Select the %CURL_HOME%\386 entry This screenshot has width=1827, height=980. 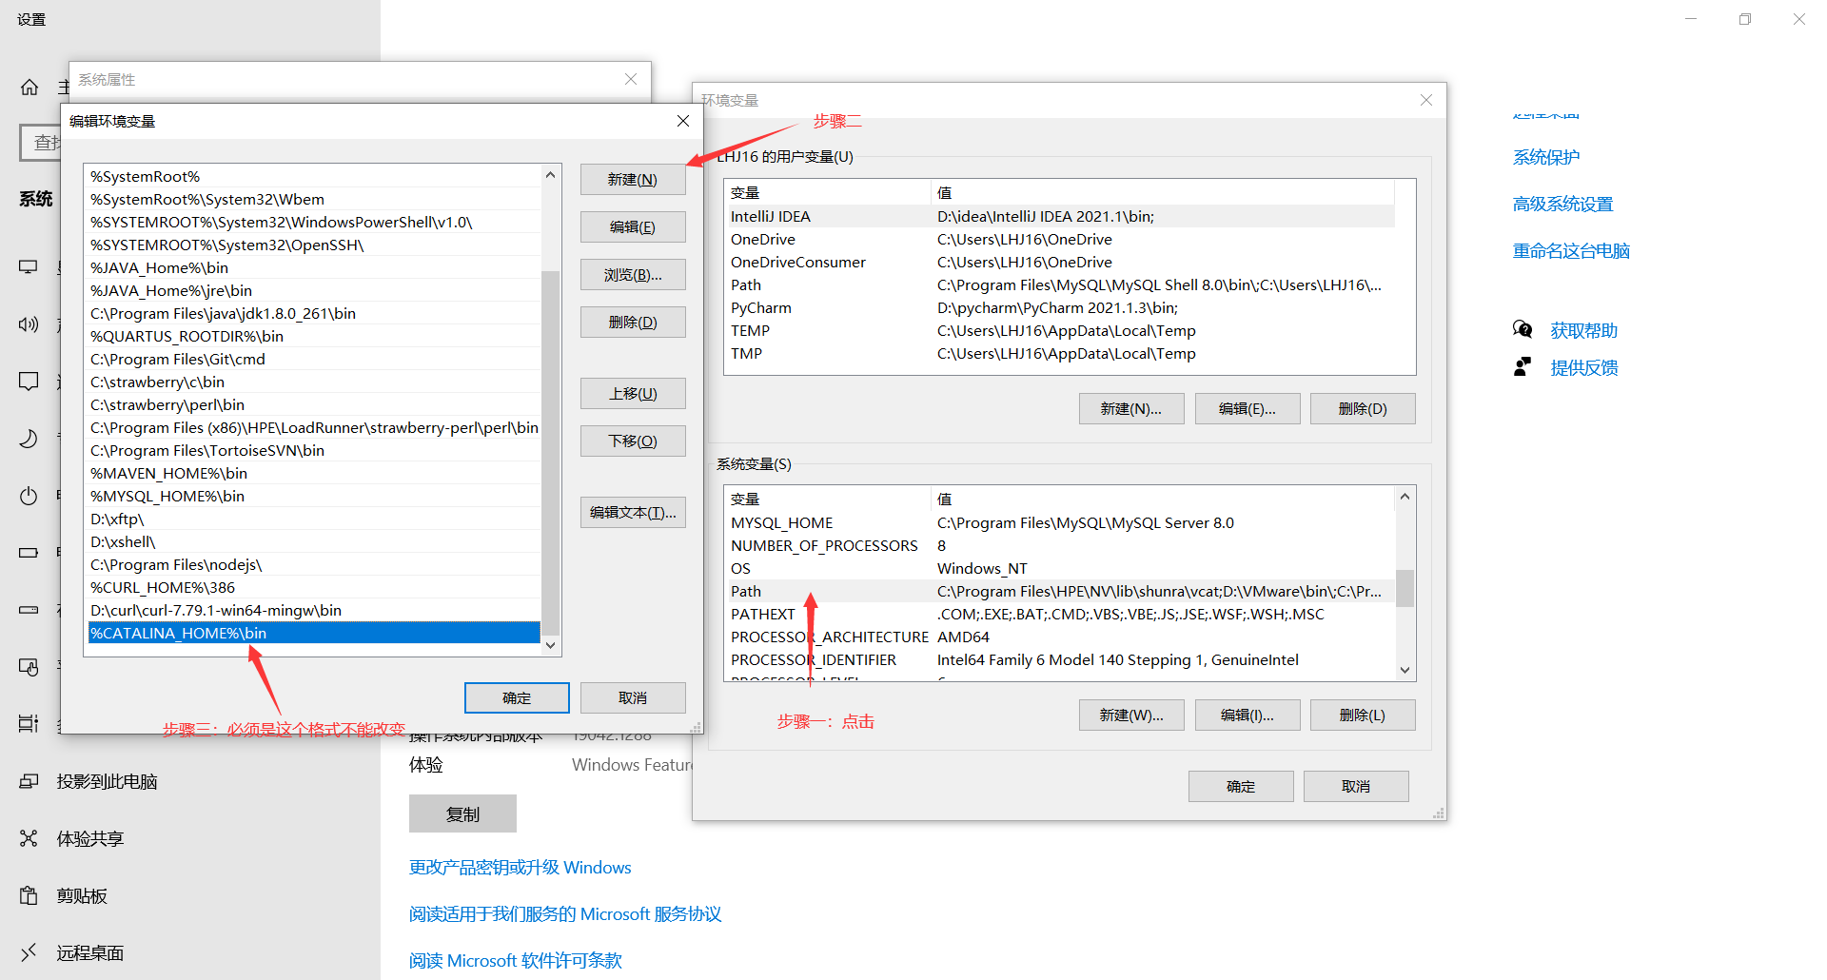(x=314, y=587)
